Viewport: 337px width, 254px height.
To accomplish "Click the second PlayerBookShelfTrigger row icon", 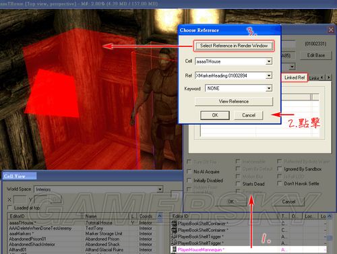I will (174, 243).
